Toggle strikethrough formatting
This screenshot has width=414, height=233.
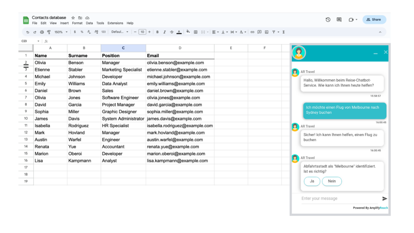(172, 32)
